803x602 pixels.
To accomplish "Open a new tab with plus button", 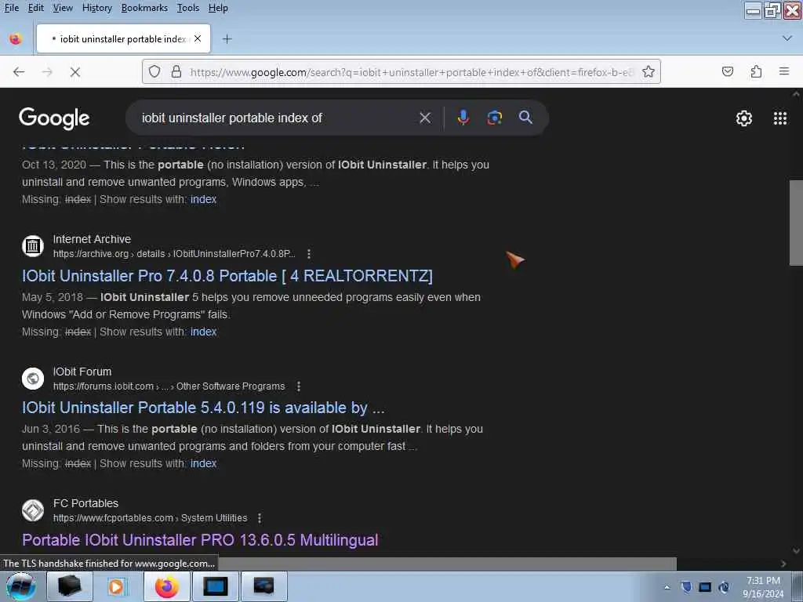I will coord(227,39).
